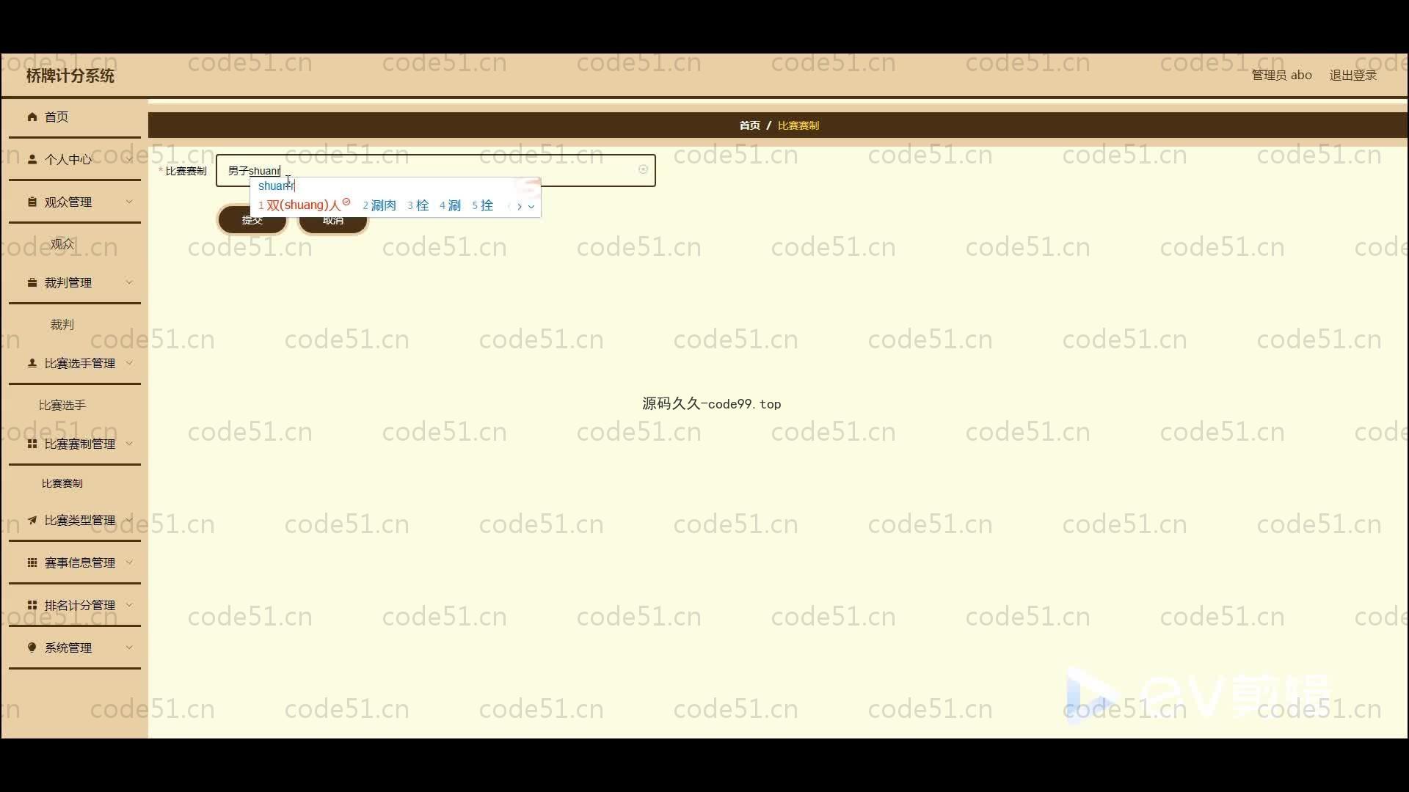Image resolution: width=1409 pixels, height=792 pixels.
Task: Click the paper-plane icon beside 比赛类型管理
Action: pos(32,520)
